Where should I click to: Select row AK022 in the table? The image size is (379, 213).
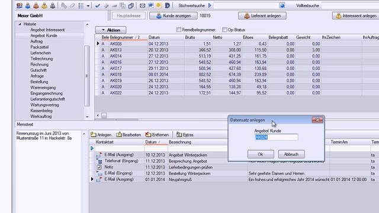(x=237, y=93)
